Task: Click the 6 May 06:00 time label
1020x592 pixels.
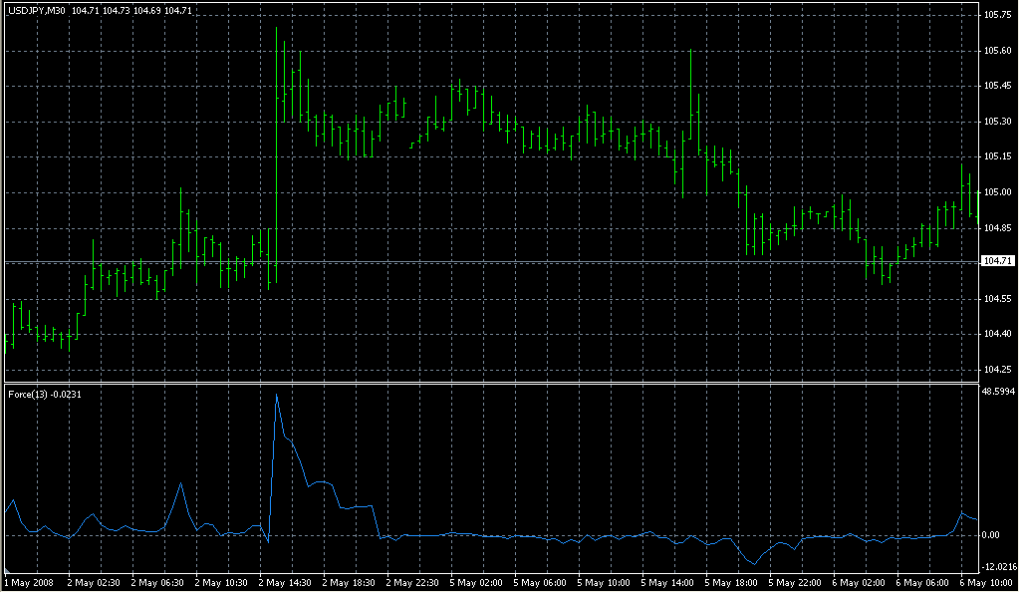Action: tap(922, 583)
